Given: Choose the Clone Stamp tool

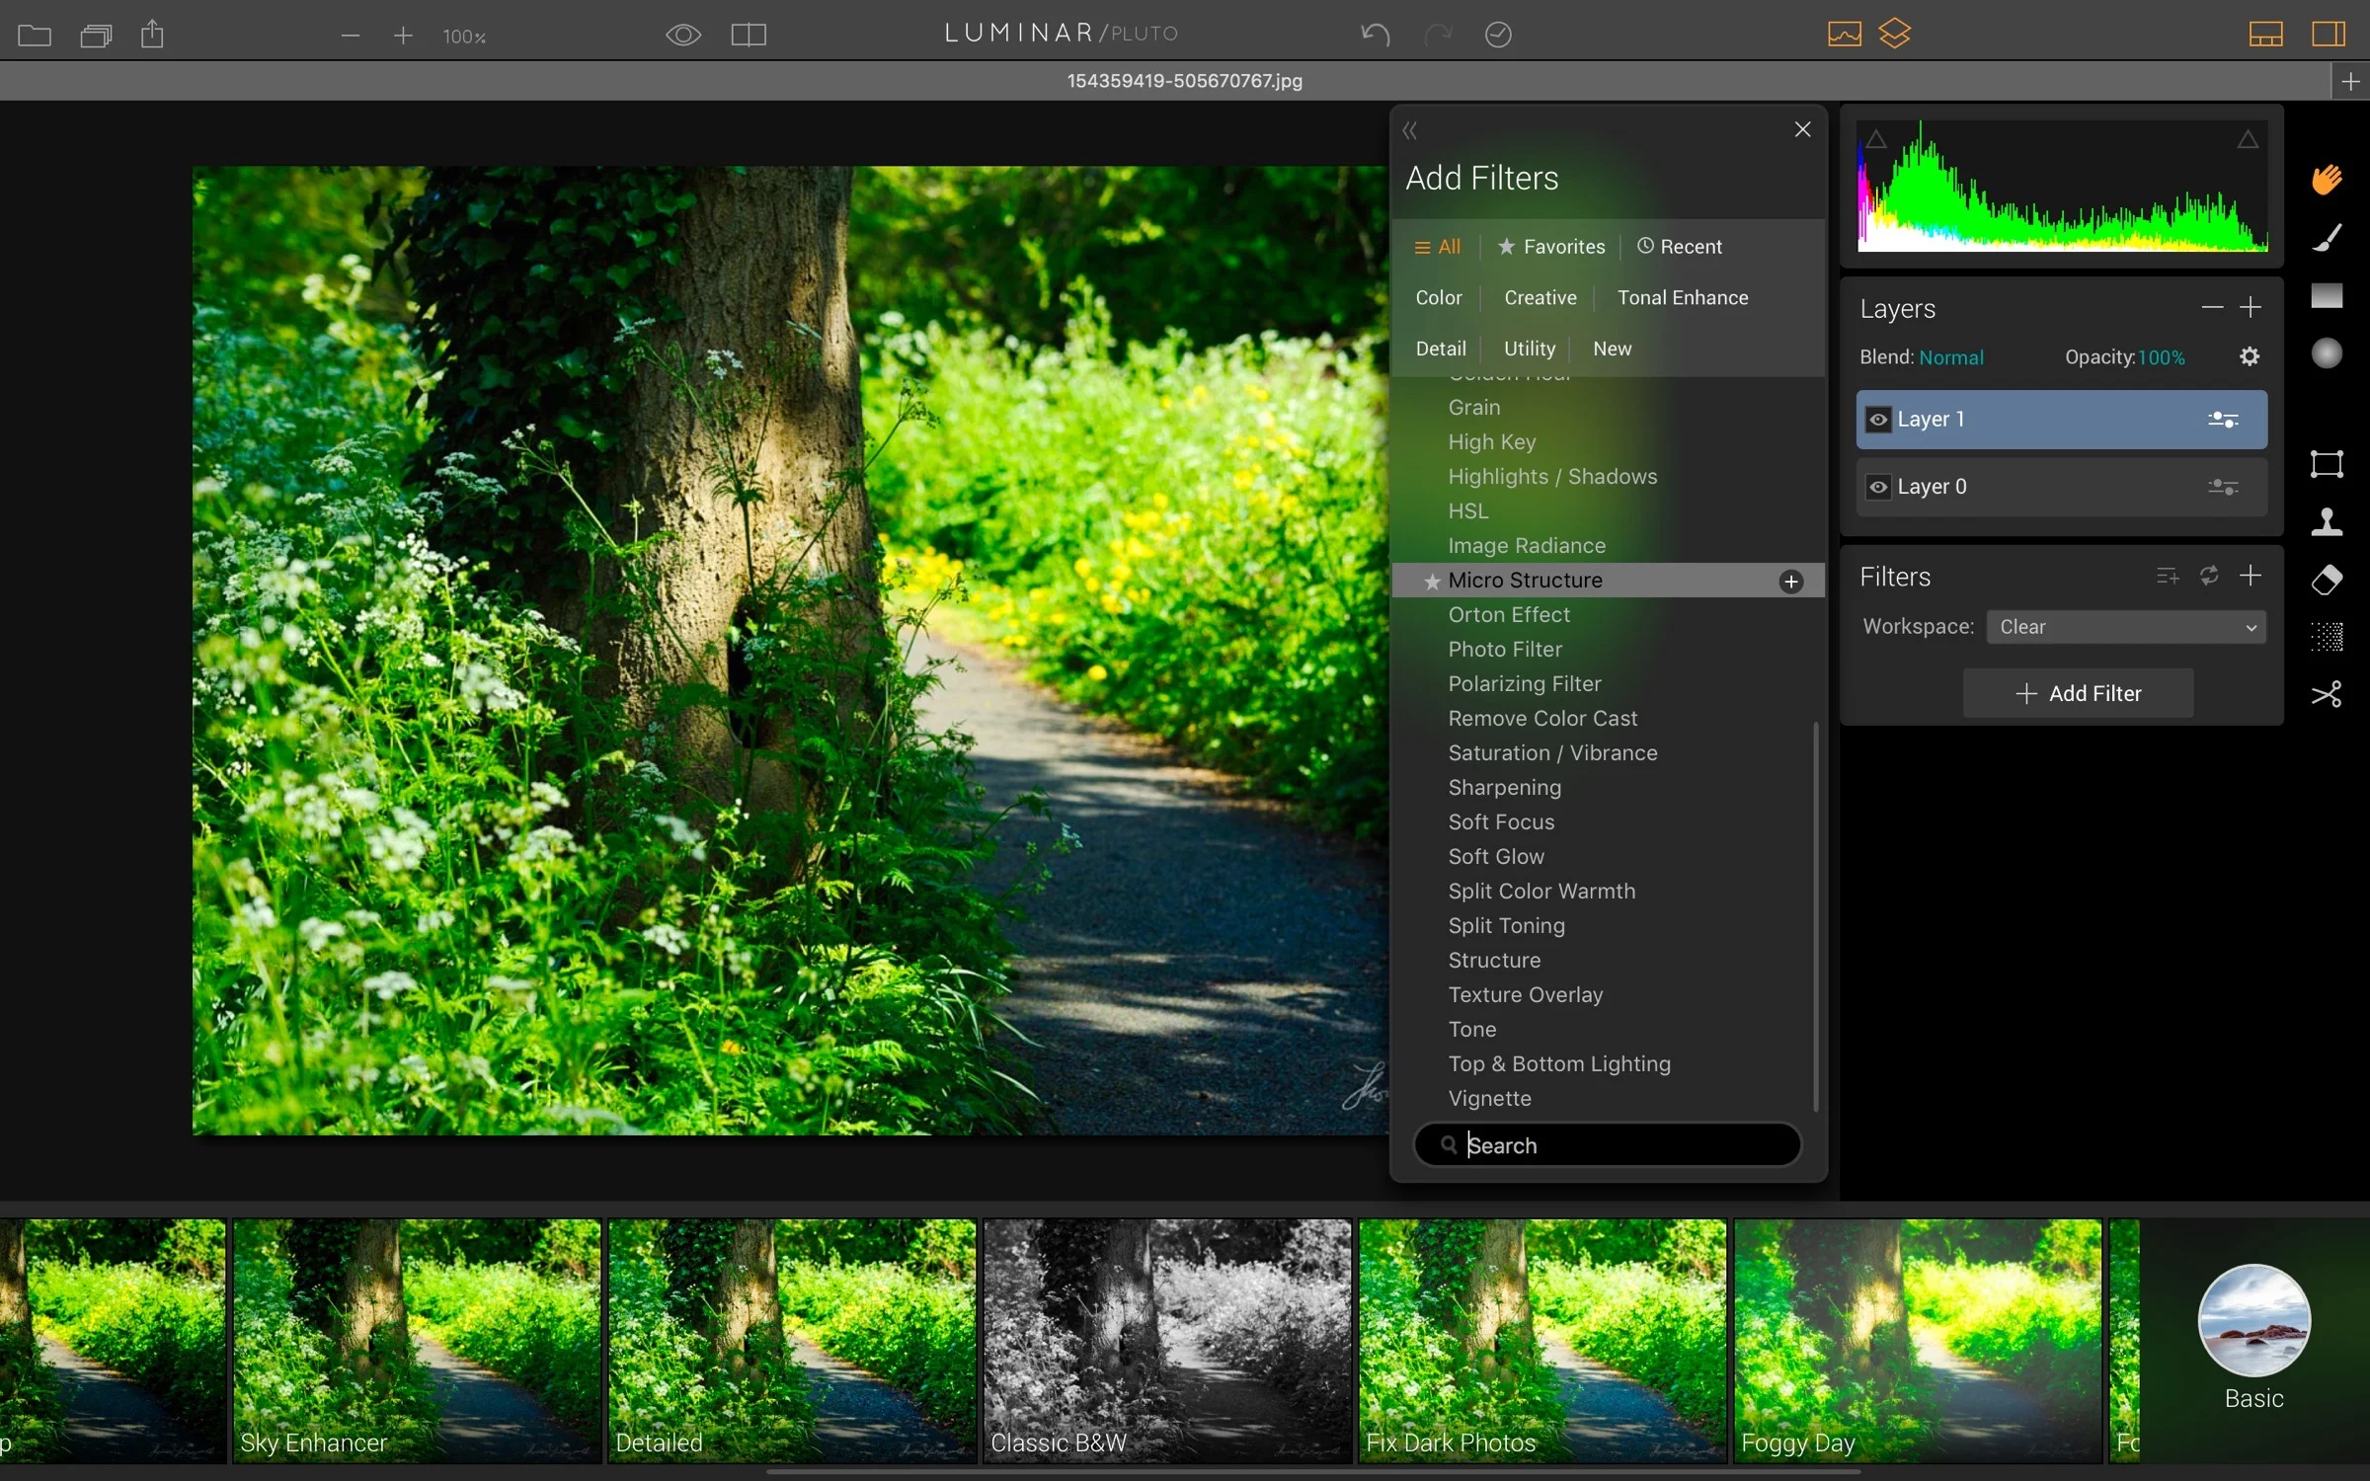Looking at the screenshot, I should (2327, 521).
